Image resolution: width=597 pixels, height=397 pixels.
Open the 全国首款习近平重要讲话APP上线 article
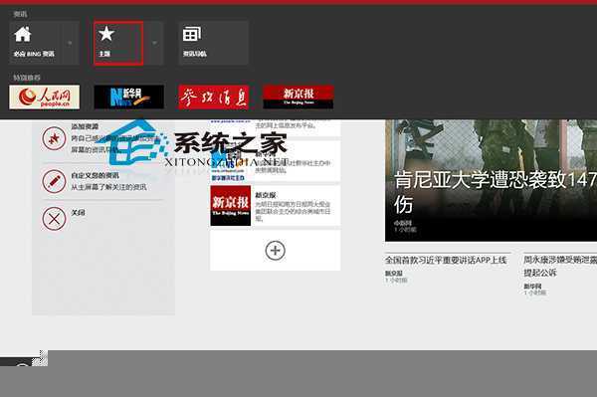point(446,260)
